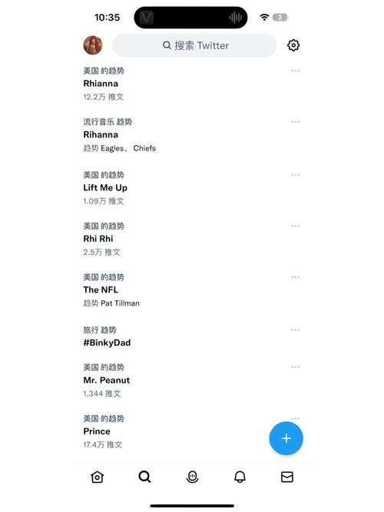Screen dimensions: 384x512
Task: Open more options for #BinkyDad trend
Action: (x=295, y=330)
